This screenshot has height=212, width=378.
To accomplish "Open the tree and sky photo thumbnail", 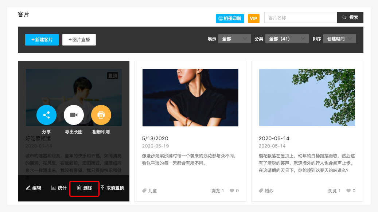I will 307,98.
